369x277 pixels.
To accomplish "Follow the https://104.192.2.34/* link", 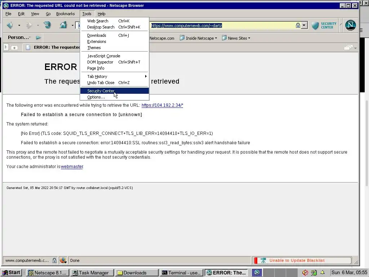I will (x=163, y=105).
